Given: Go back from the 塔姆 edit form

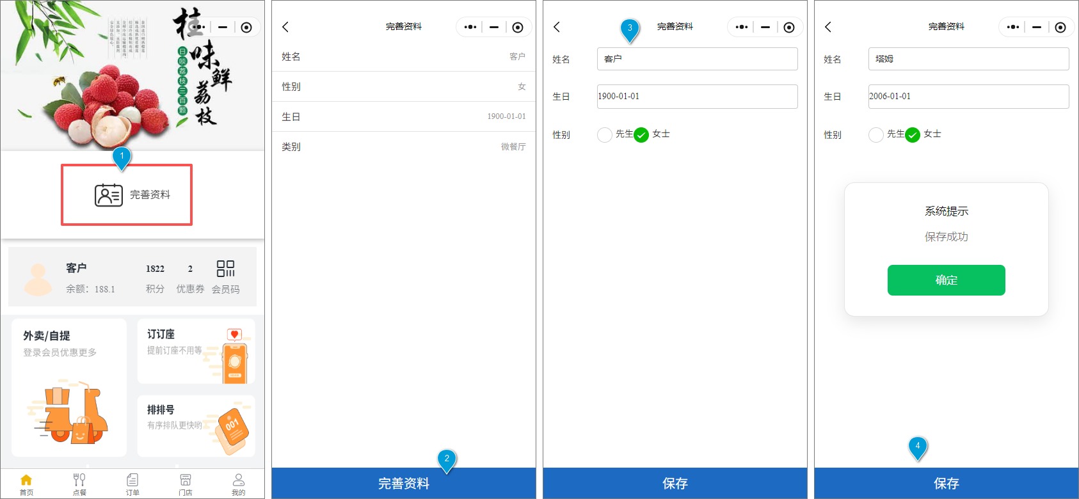Looking at the screenshot, I should click(828, 27).
